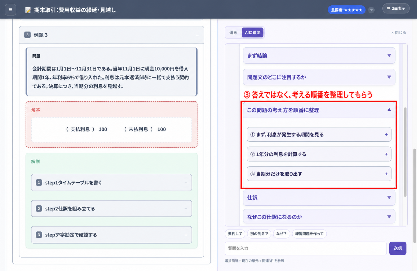Click the 未払利息 answer entry
The width and height of the screenshot is (417, 271).
pos(145,129)
